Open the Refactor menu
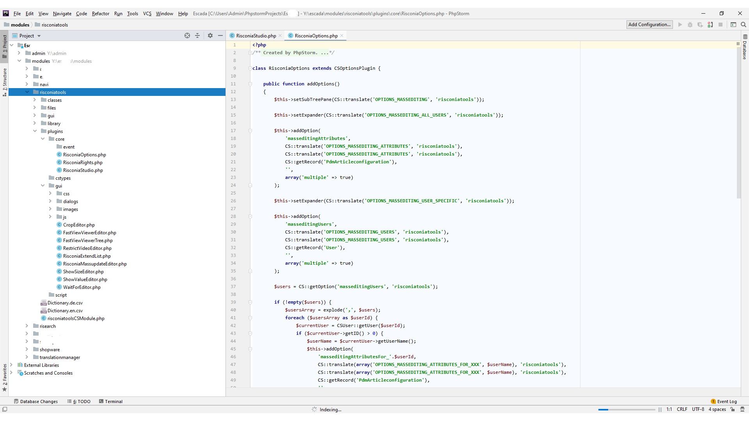749x421 pixels. (x=100, y=14)
